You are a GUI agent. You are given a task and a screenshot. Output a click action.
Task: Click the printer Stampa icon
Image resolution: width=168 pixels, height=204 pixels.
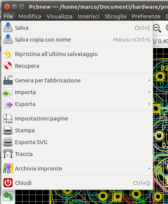[8, 130]
